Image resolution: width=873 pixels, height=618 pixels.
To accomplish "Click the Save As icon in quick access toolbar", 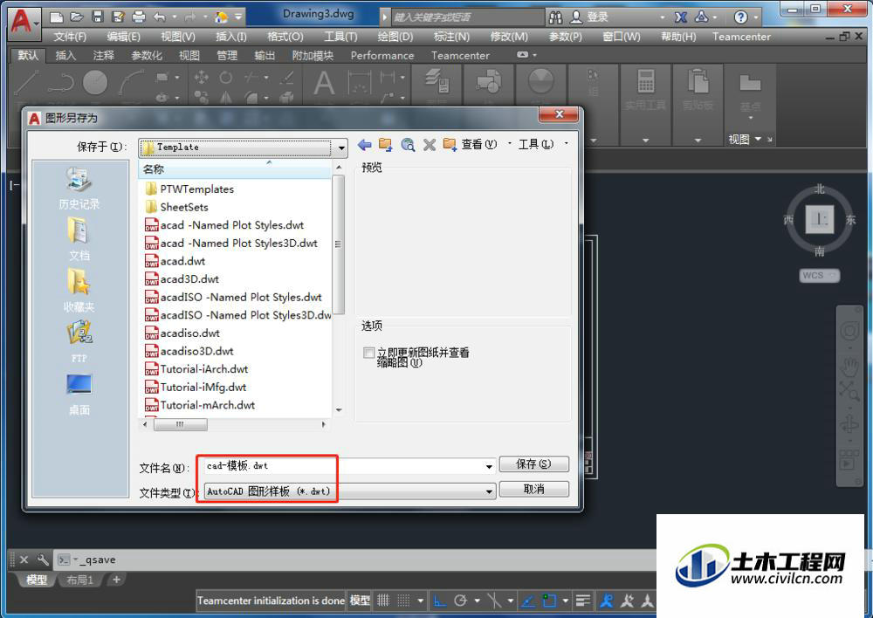I will (118, 17).
